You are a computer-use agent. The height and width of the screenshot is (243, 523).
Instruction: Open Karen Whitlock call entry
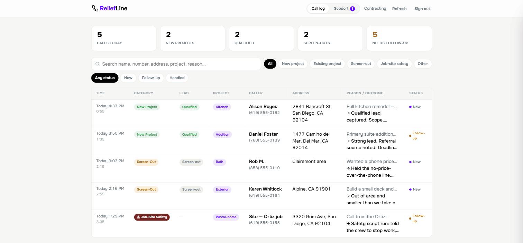(261, 196)
